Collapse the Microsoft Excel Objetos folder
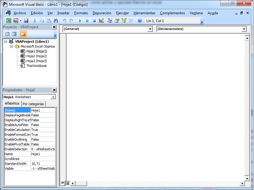Screen dimensions: 254x190 [x=11, y=46]
